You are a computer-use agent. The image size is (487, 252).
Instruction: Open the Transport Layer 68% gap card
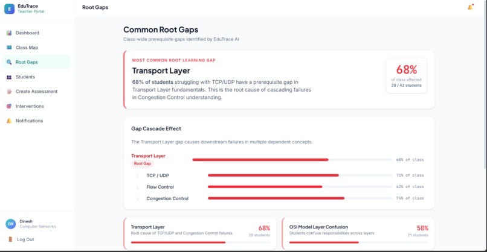(200, 234)
